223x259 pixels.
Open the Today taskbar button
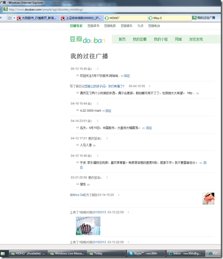pyautogui.click(x=106, y=253)
